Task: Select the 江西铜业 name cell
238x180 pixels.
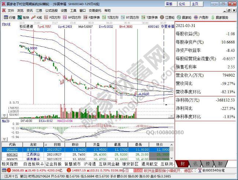Action: pos(33,154)
